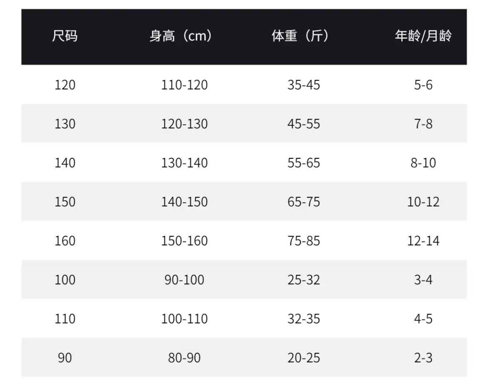Click the weight range 35-45
Screen dimensions: 487x392
tap(303, 85)
